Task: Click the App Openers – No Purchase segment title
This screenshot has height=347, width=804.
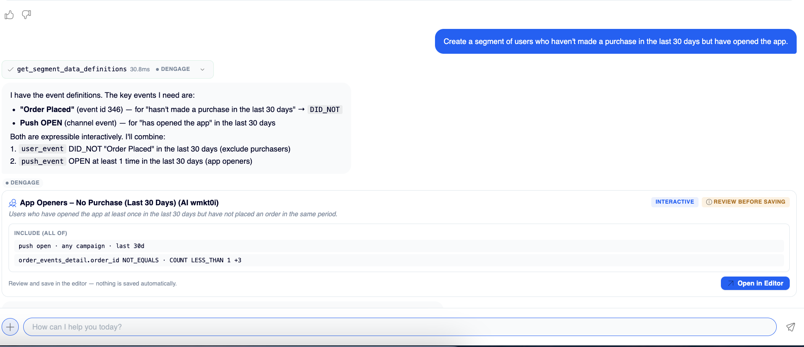Action: (x=119, y=203)
